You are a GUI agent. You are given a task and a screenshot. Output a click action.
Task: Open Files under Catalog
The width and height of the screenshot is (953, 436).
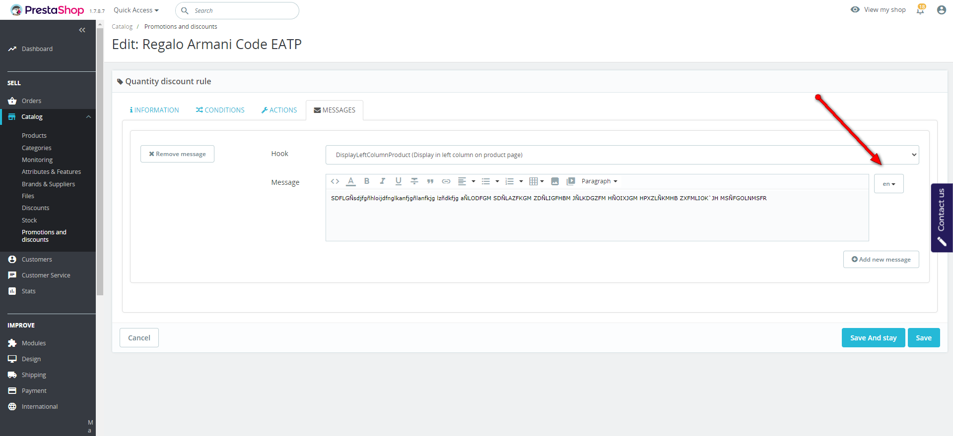(x=28, y=196)
